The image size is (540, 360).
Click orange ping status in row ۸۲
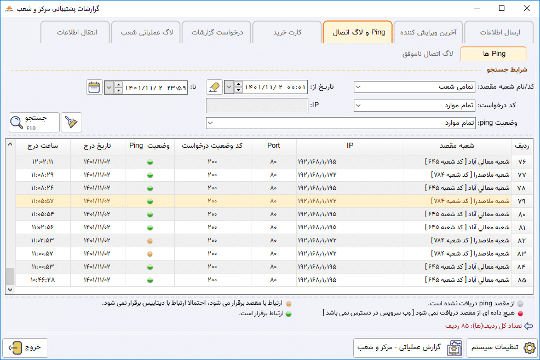pyautogui.click(x=150, y=241)
